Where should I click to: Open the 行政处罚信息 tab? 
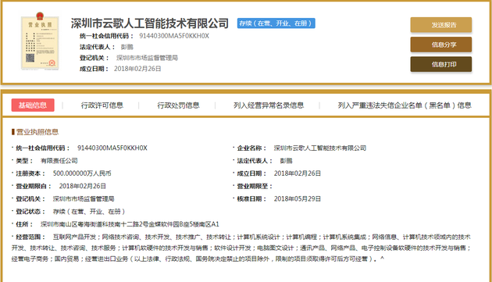pyautogui.click(x=178, y=105)
